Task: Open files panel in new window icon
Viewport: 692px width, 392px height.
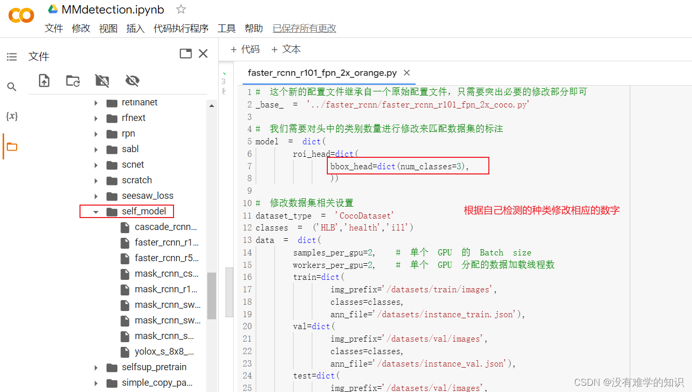Action: pyautogui.click(x=185, y=53)
